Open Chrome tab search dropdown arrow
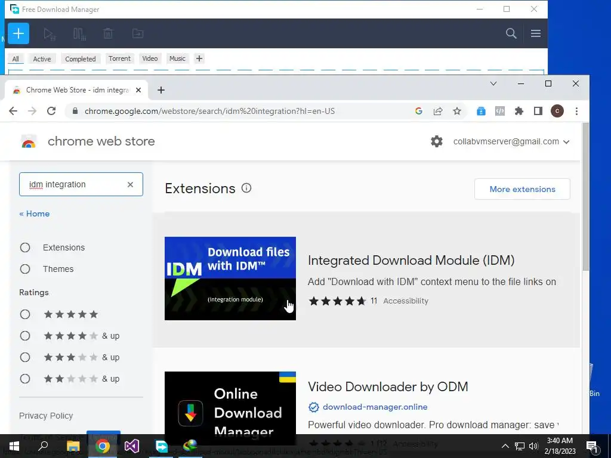Screen dimensions: 611x458 coord(493,83)
